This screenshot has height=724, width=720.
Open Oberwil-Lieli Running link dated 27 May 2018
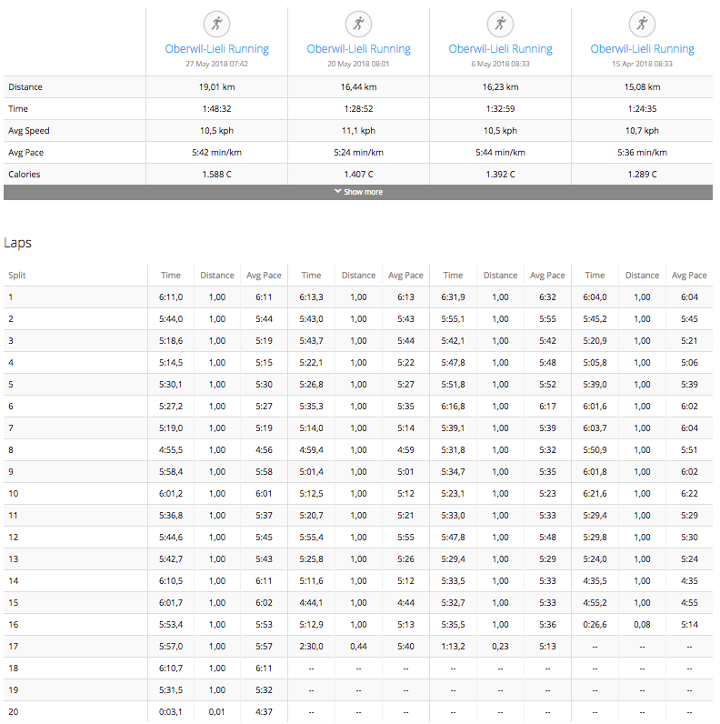coord(217,49)
